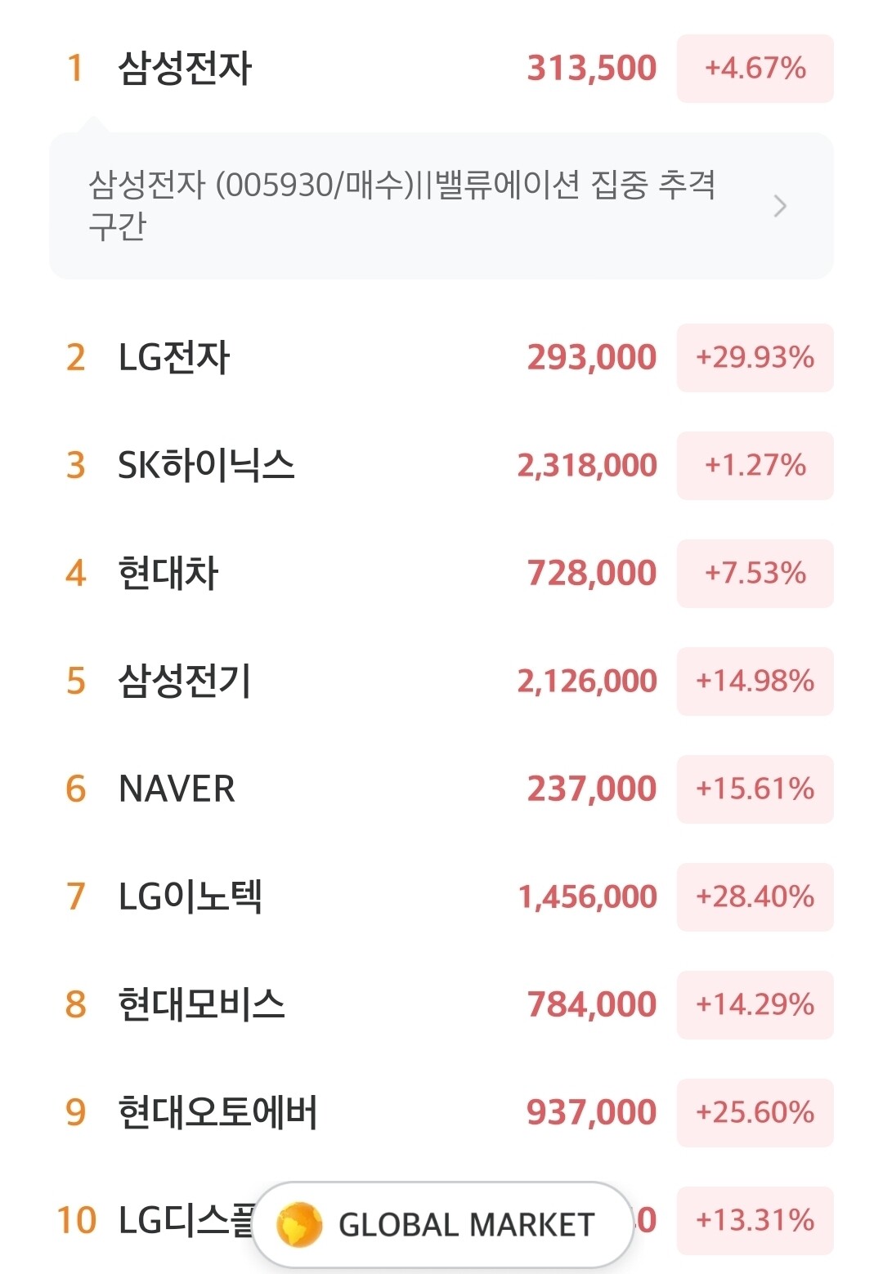This screenshot has width=883, height=1274.
Task: Open LG이노텍 stock details
Action: [x=441, y=897]
